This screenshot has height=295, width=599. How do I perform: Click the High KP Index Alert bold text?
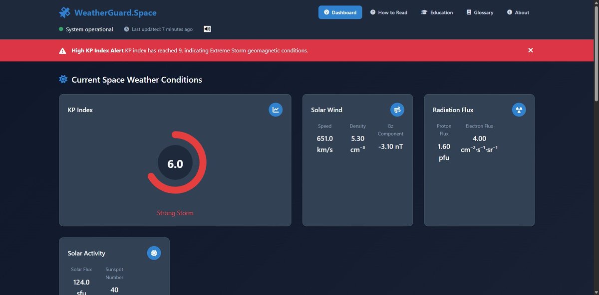pyautogui.click(x=97, y=51)
